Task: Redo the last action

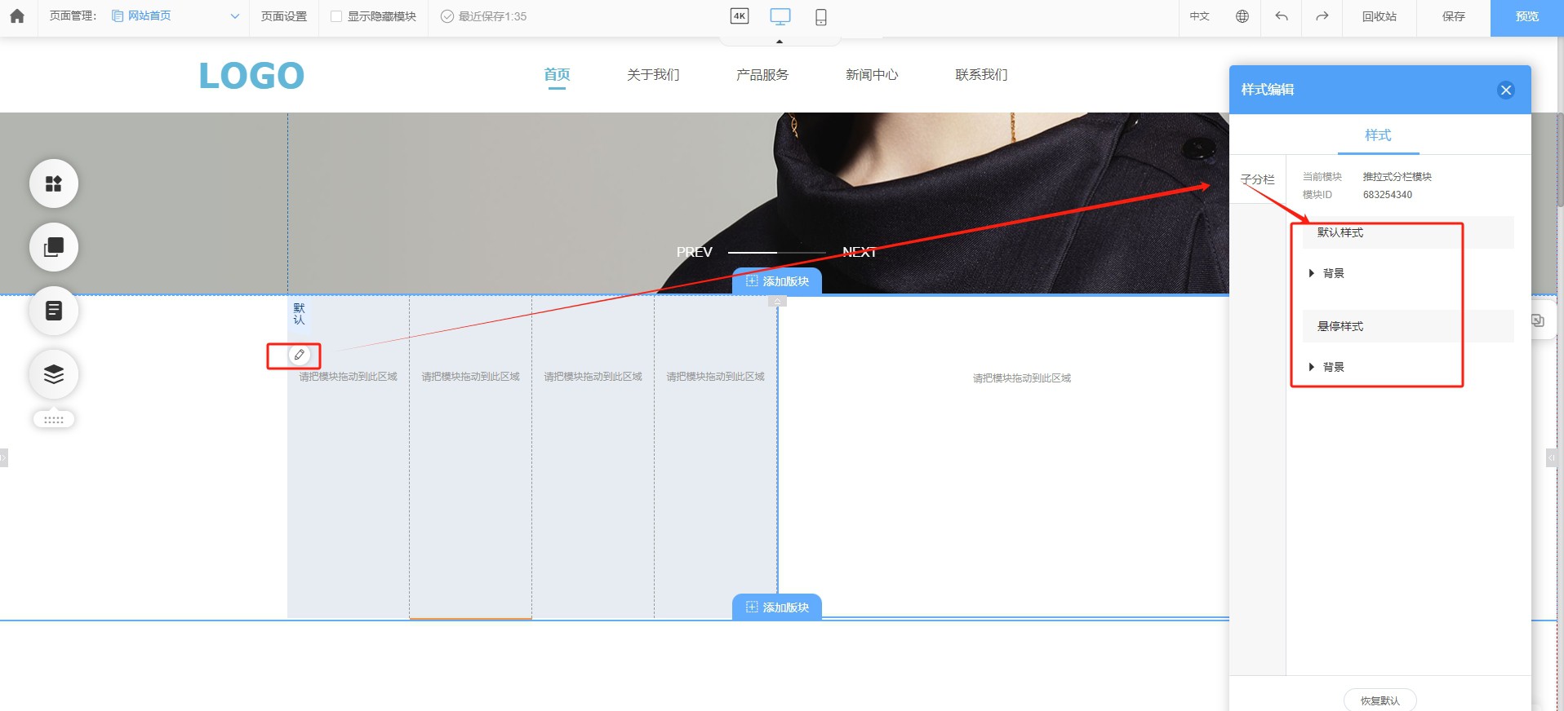Action: (x=1322, y=16)
